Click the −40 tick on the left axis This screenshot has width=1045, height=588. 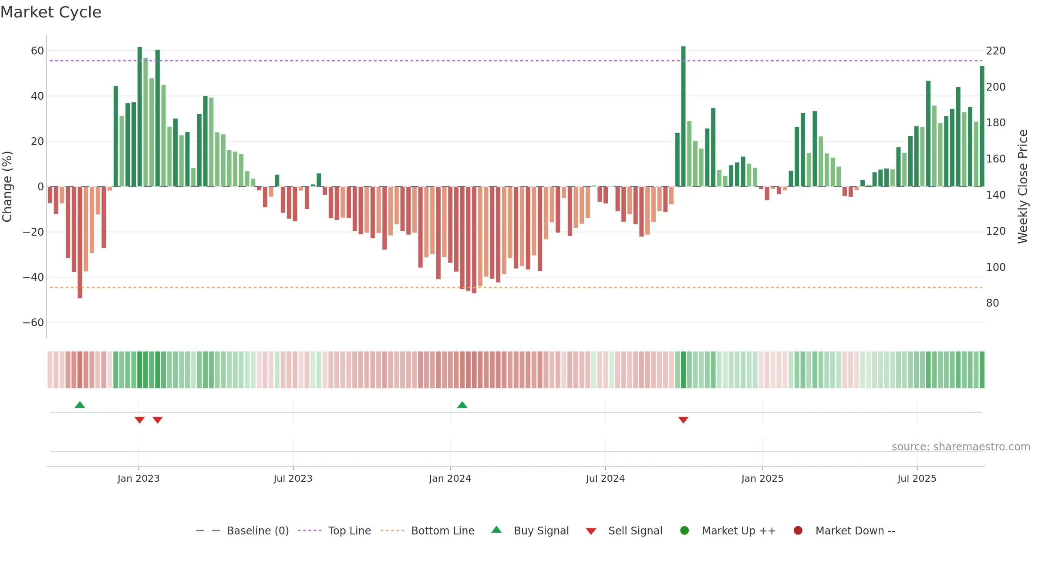click(x=34, y=277)
